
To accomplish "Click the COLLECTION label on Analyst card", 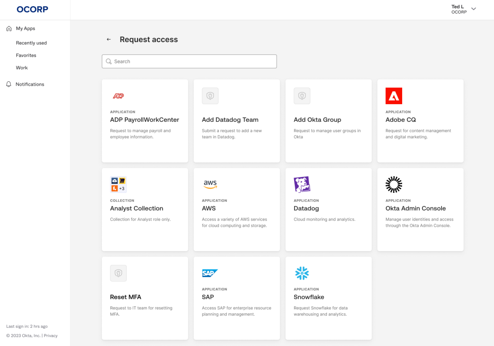I will click(x=122, y=201).
